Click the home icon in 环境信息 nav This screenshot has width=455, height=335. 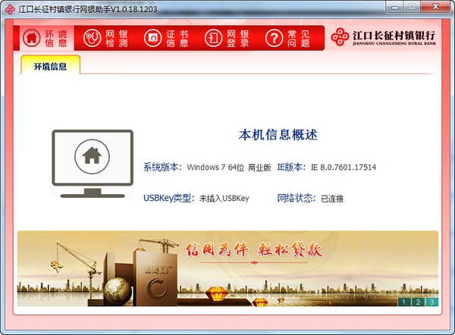(31, 38)
